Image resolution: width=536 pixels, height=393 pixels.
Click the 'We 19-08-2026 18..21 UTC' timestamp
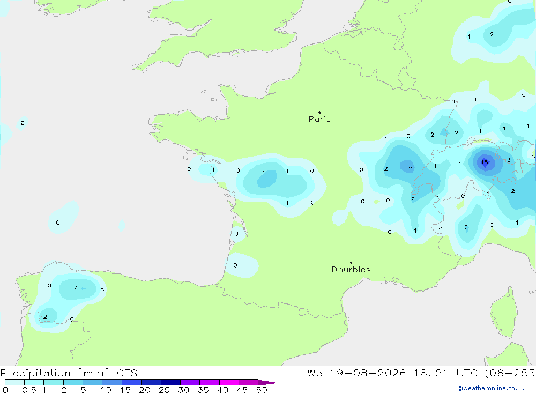pos(392,373)
